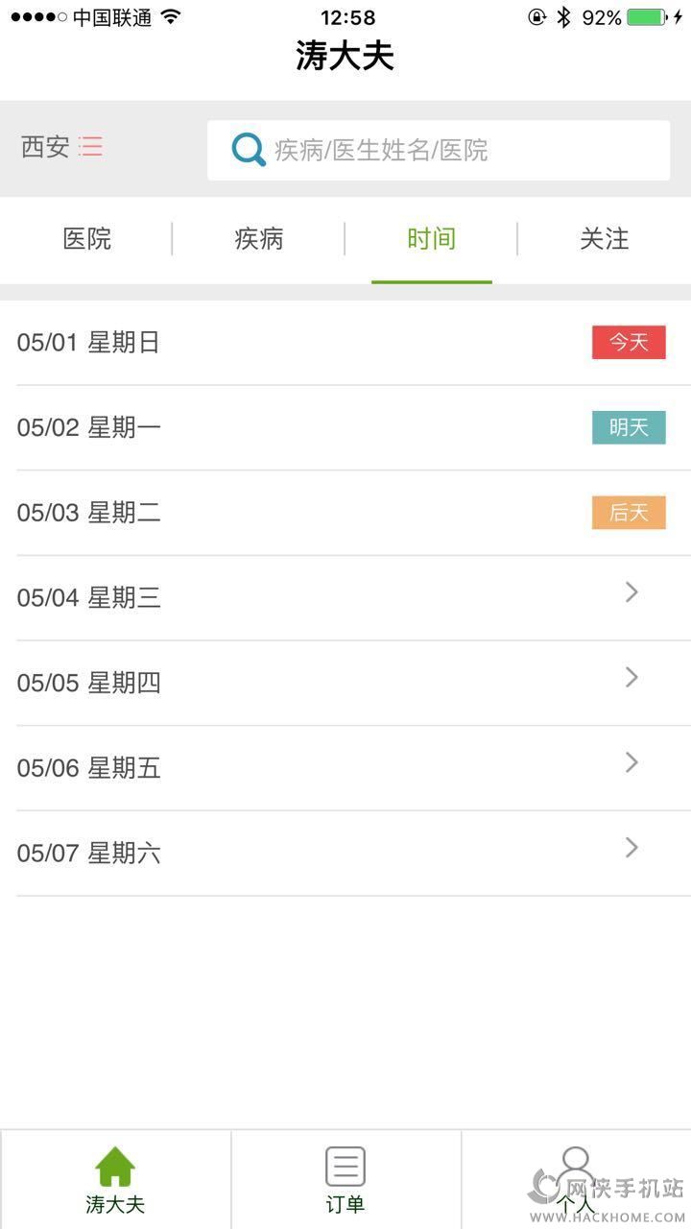Focus the 疾病/医生姓名/医院 search field
The image size is (691, 1229).
(x=461, y=151)
